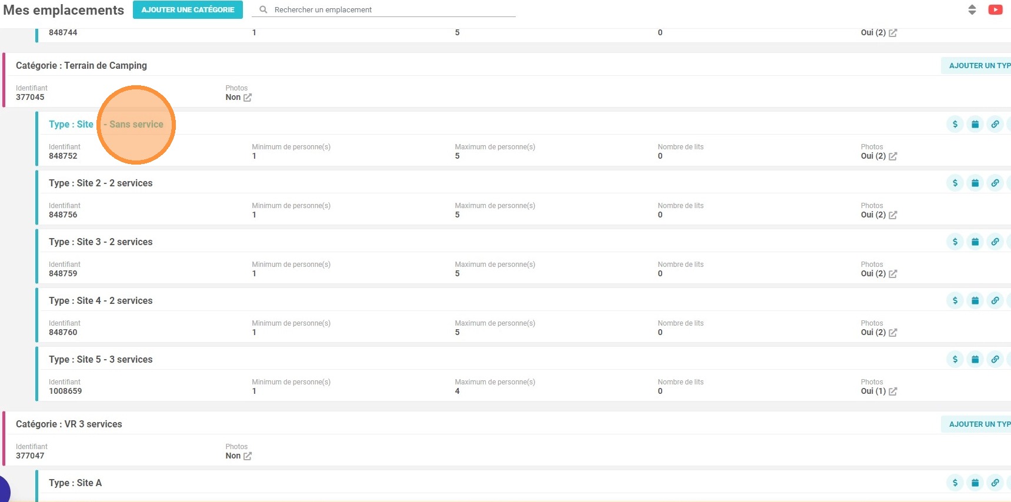Edit photos for identifiant 848760
This screenshot has height=502, width=1011.
893,333
